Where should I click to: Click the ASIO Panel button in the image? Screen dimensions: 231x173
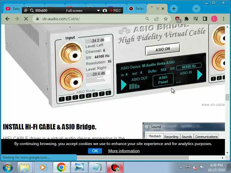pos(163,80)
